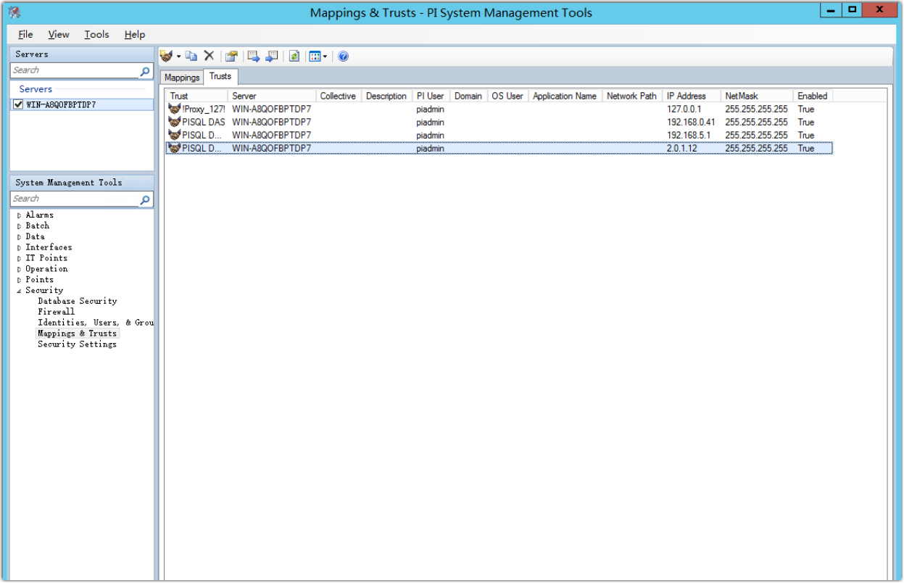The width and height of the screenshot is (904, 583).
Task: Select the IP address 127.0.0.1 cell
Action: [x=684, y=109]
